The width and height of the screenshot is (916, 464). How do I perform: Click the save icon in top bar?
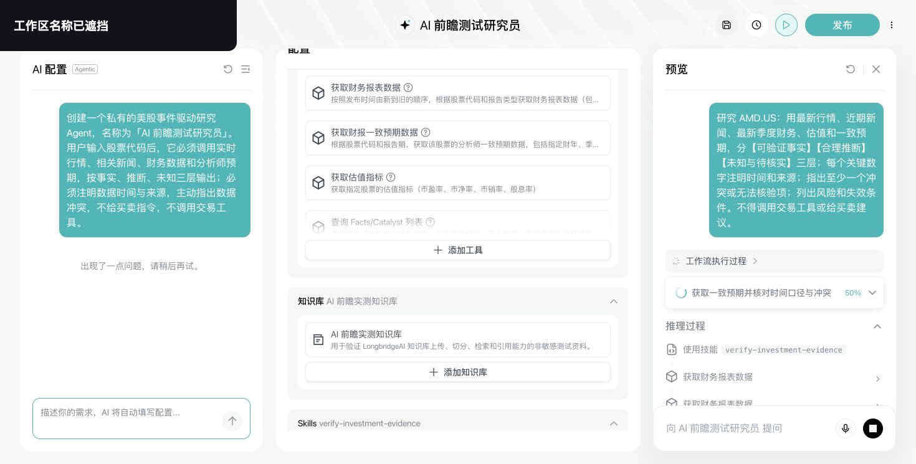[727, 25]
